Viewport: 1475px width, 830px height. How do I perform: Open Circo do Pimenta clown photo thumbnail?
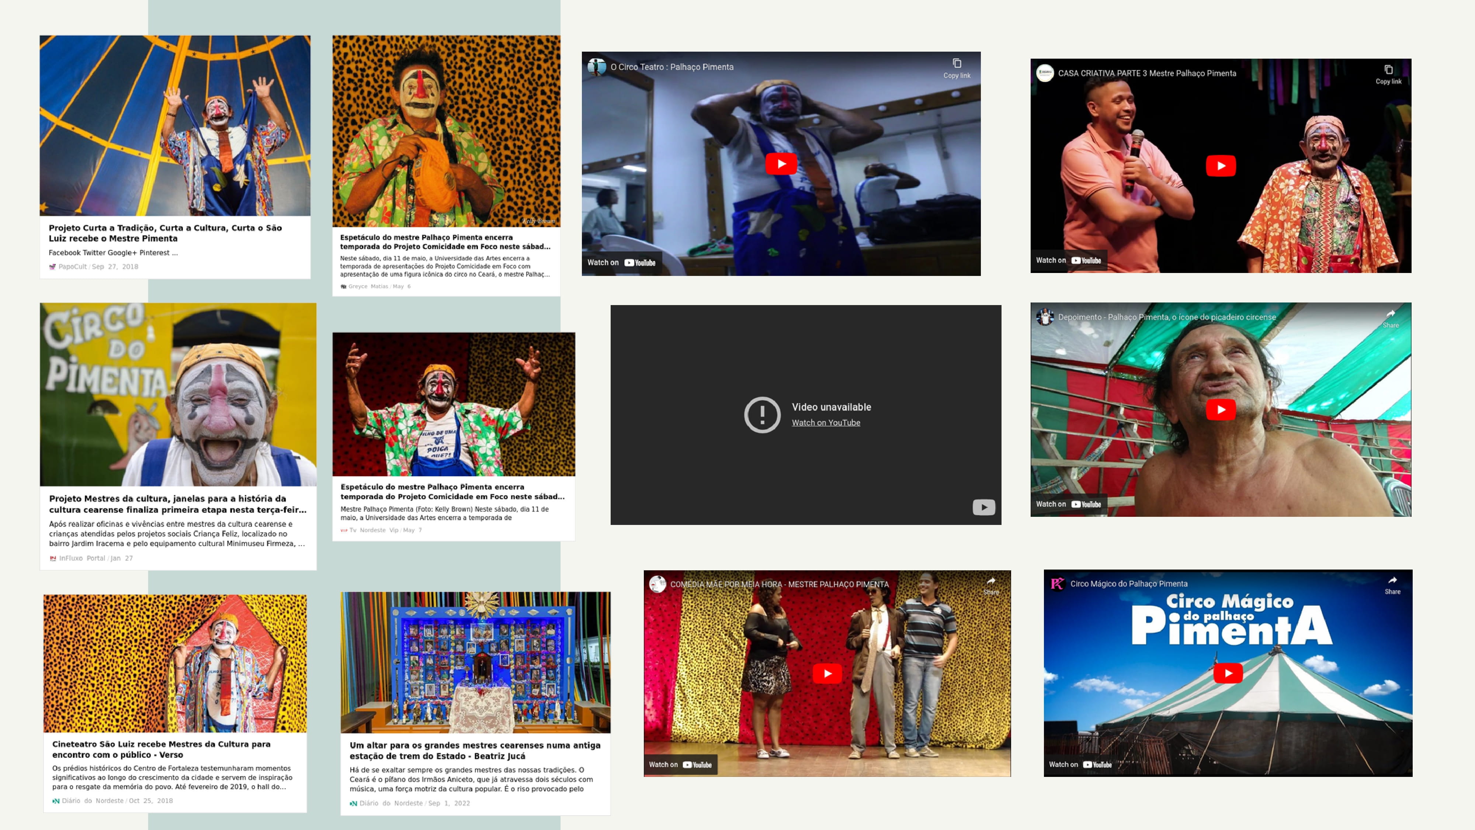click(x=177, y=394)
